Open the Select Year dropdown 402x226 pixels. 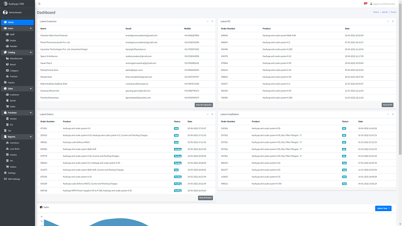coord(383,208)
